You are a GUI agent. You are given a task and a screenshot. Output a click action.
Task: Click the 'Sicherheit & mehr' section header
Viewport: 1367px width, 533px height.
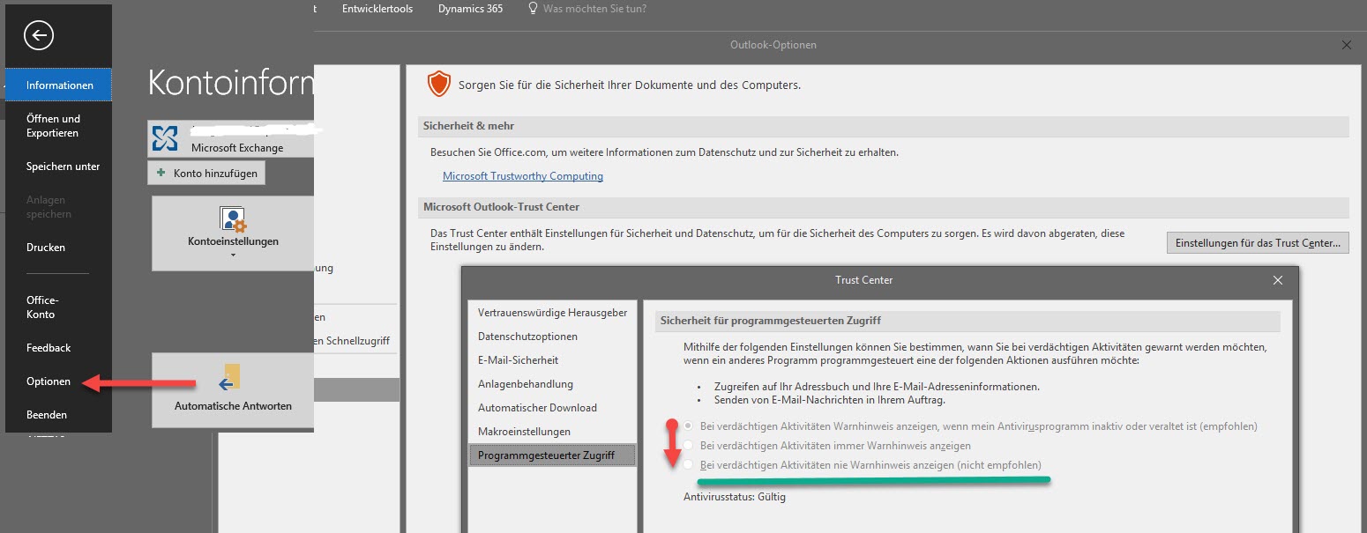point(884,126)
